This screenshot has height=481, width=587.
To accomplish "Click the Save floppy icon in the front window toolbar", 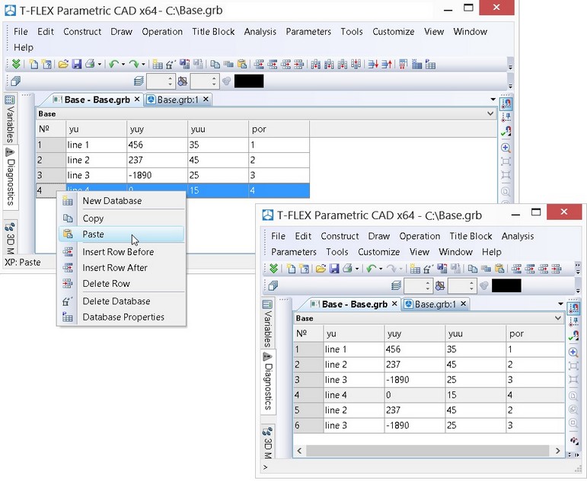I will 334,269.
